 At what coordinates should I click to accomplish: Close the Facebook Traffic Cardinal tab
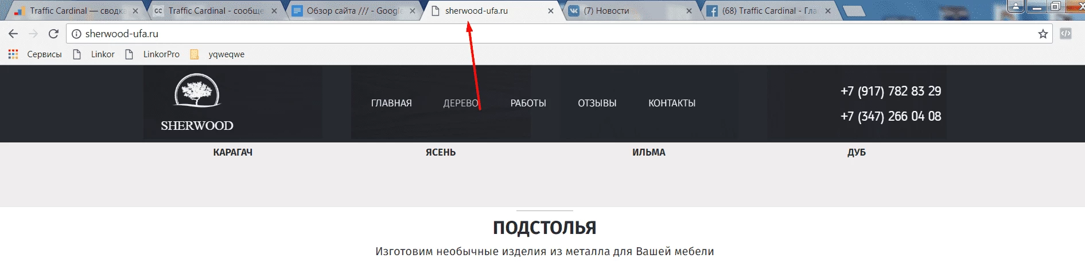[828, 11]
